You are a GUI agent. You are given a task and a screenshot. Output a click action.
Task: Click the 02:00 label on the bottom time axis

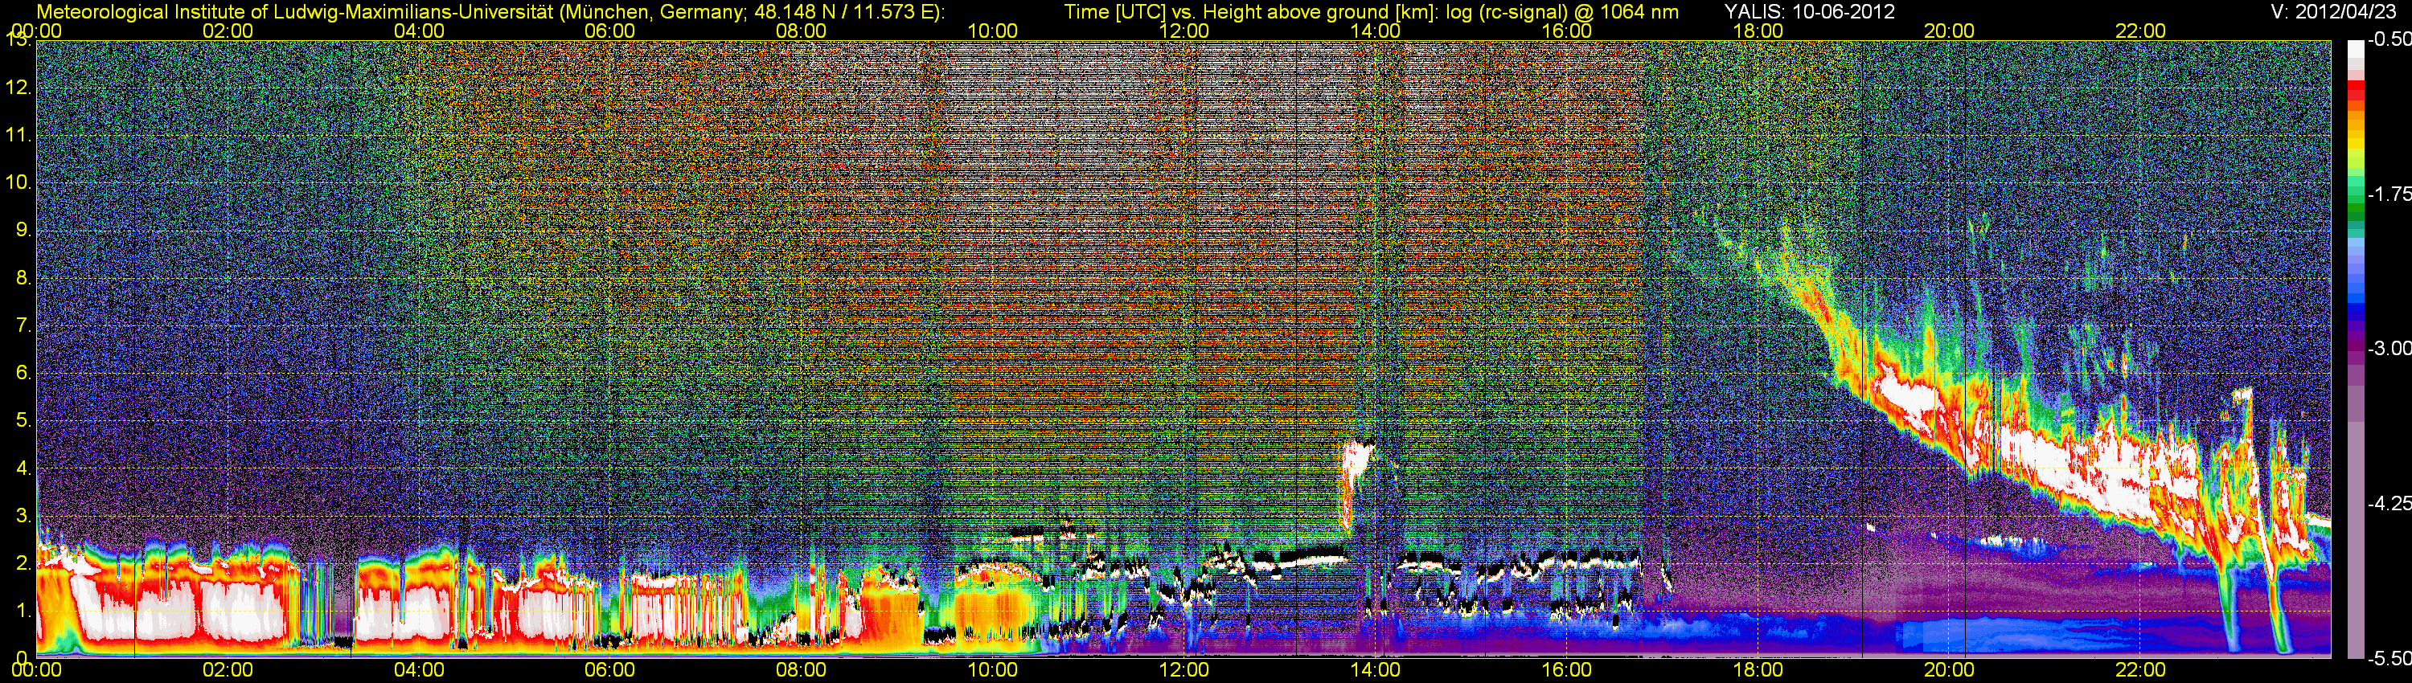point(228,670)
